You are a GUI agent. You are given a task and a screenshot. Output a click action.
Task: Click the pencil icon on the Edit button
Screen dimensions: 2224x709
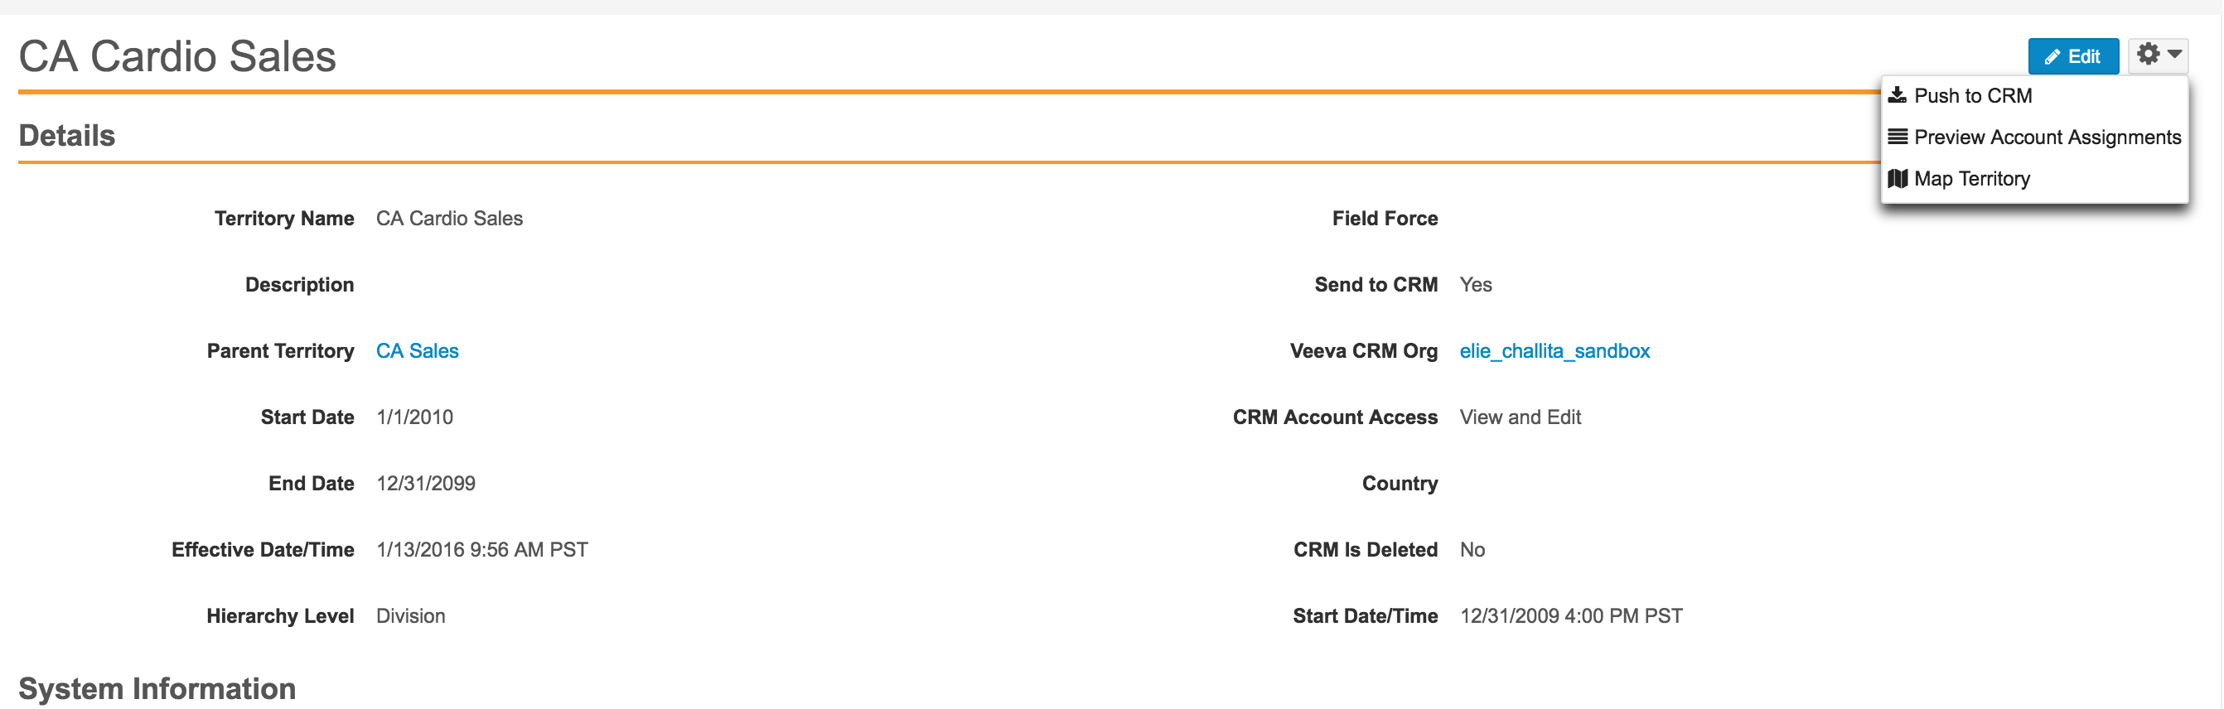[x=2052, y=58]
